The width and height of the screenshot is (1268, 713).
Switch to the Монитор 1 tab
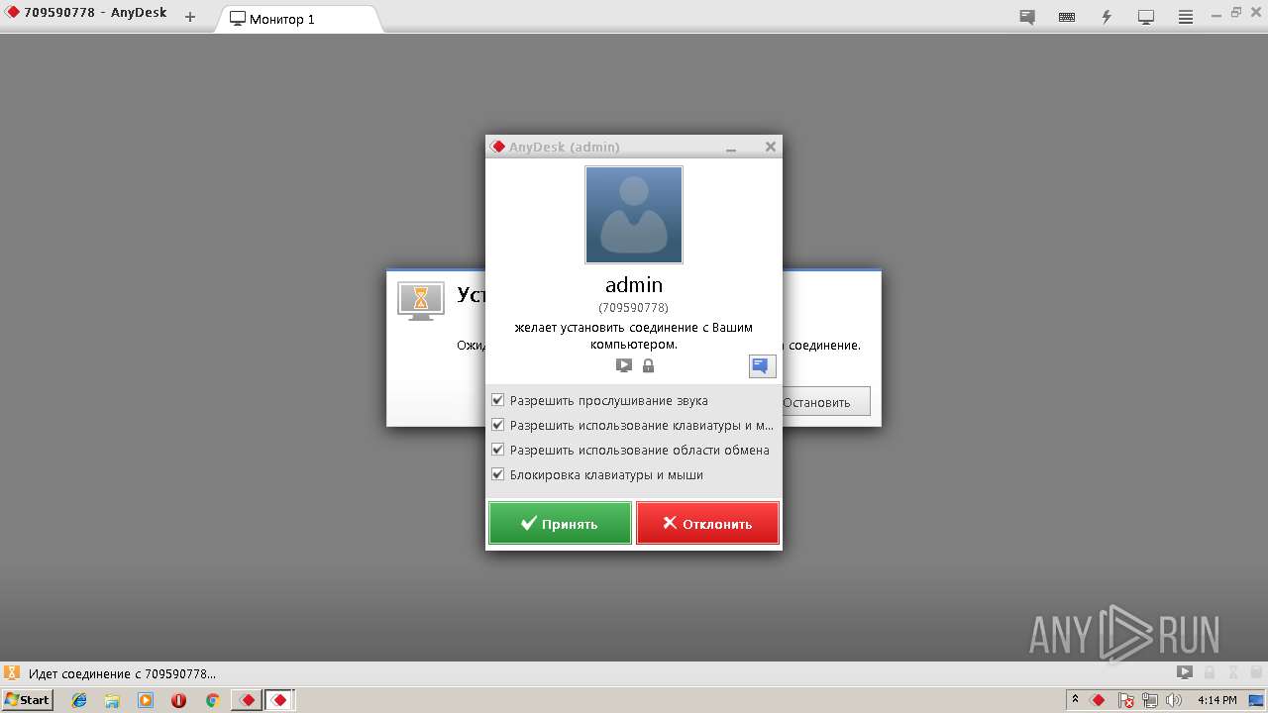(301, 19)
